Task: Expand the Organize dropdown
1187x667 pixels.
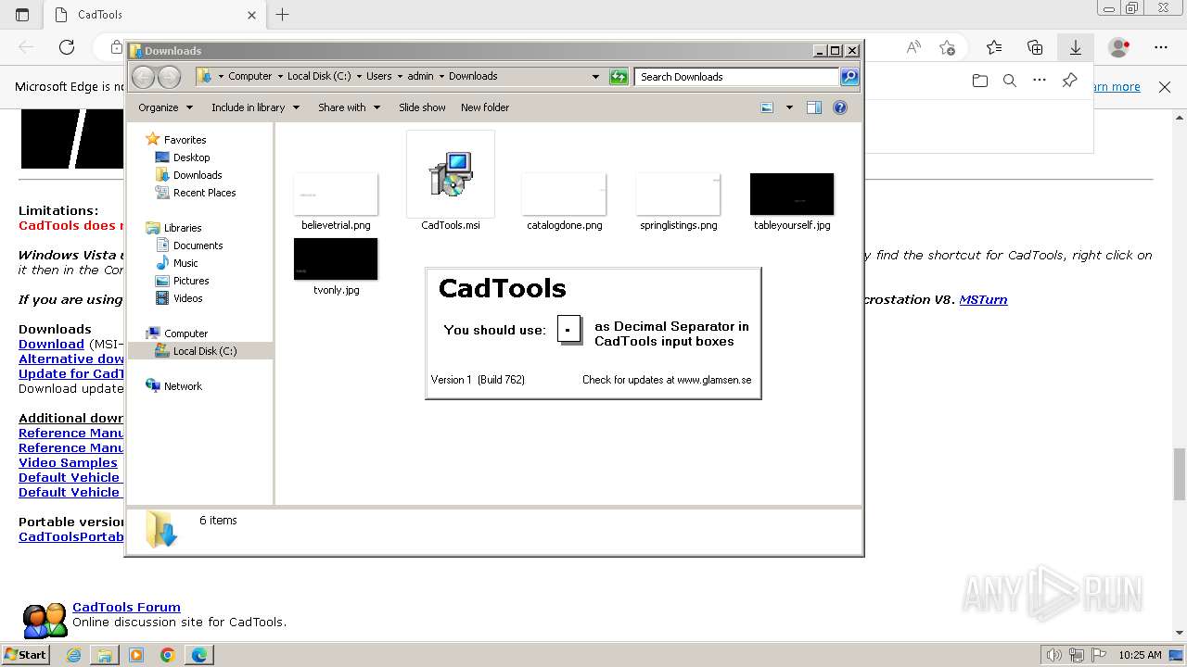Action: [x=166, y=107]
